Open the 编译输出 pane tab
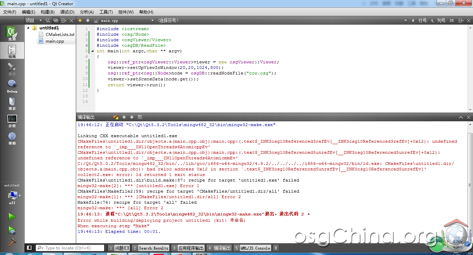The image size is (473, 255). coord(219,248)
